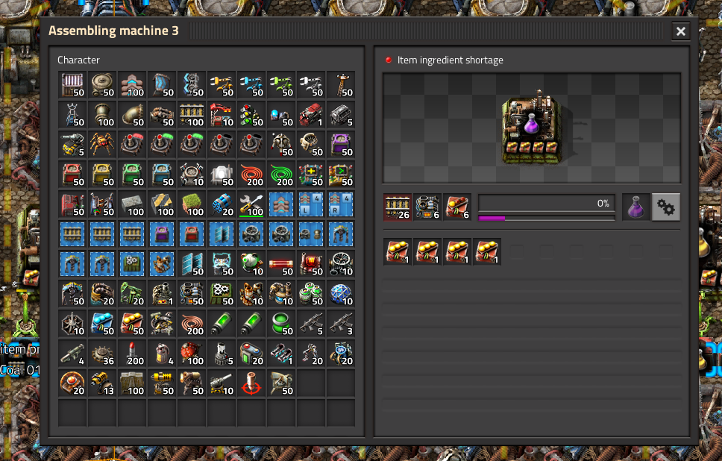
Task: Select the yellow storage chest stack
Action: 102,175
